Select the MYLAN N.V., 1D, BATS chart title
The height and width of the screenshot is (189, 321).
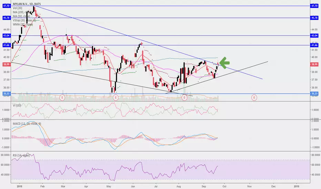click(x=27, y=4)
